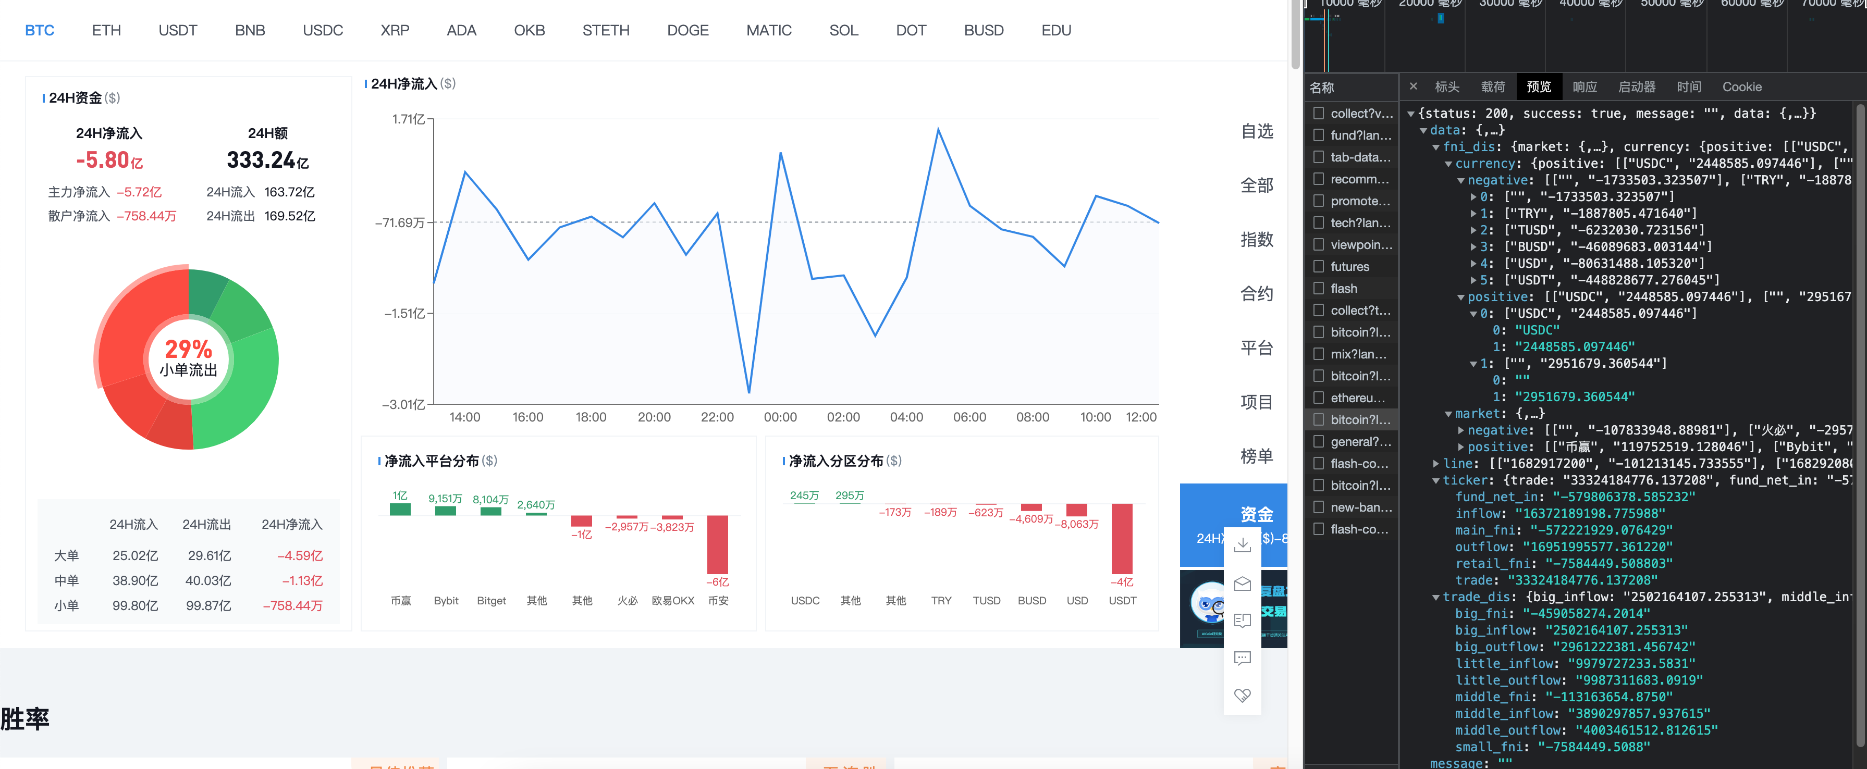1867x769 pixels.
Task: Click the handshake heart icon
Action: pyautogui.click(x=1242, y=696)
